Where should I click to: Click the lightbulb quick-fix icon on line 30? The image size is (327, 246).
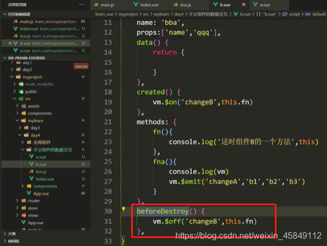point(124,209)
